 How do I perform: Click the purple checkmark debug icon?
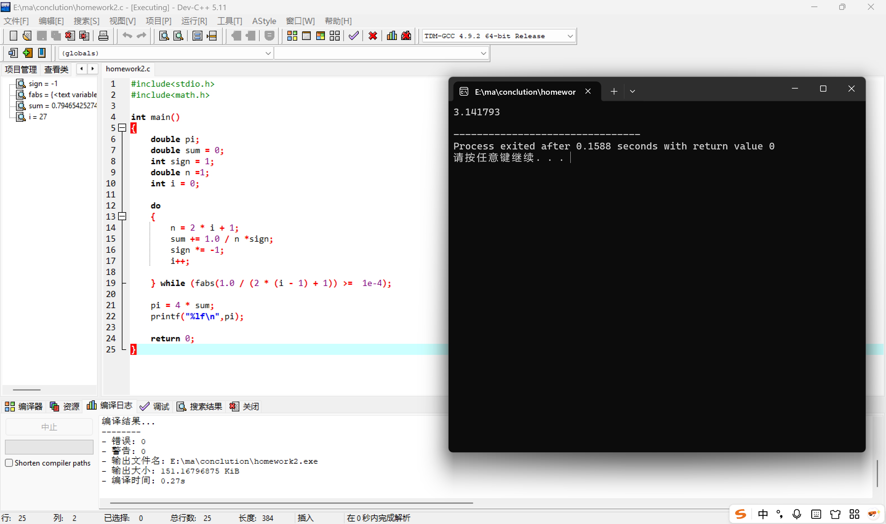tap(353, 36)
